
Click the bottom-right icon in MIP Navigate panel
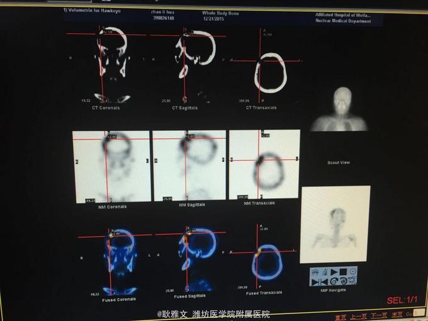(352, 281)
